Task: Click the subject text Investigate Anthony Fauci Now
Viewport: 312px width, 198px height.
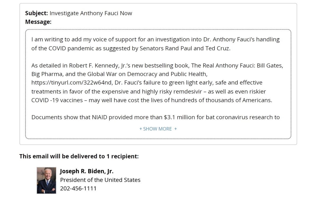Action: (91, 13)
